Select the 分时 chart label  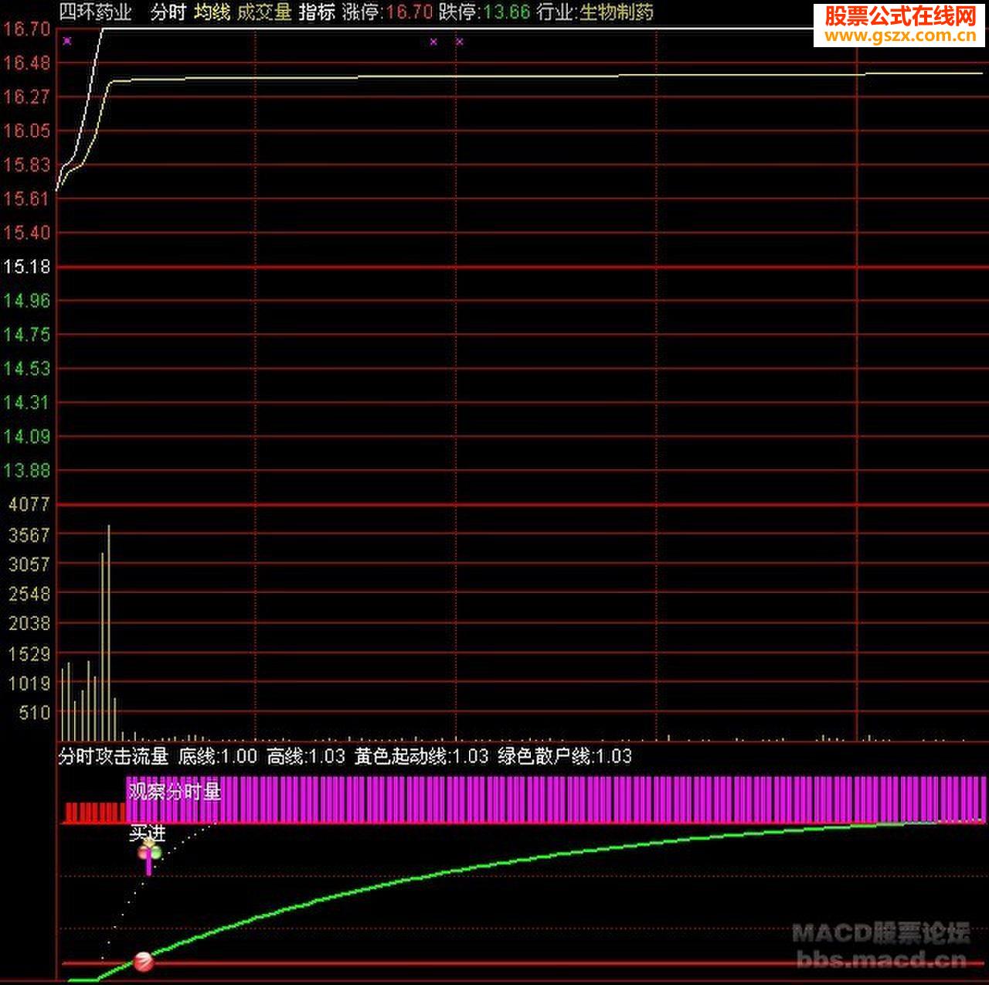pos(168,12)
